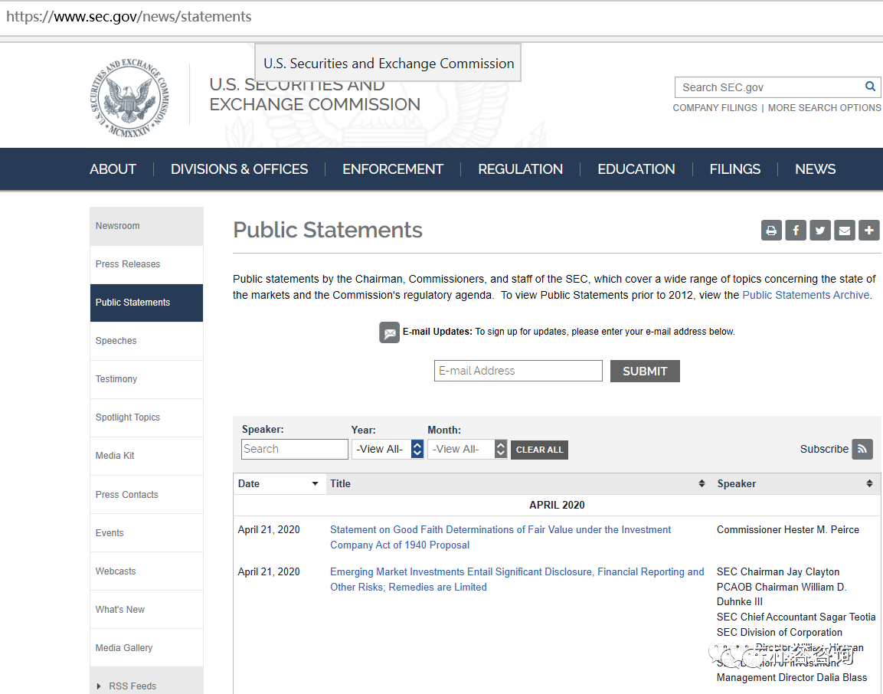Click the browser URL address bar
This screenshot has height=694, width=883.
pyautogui.click(x=441, y=17)
